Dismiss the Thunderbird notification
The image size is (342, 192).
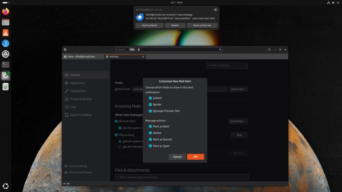tap(215, 10)
